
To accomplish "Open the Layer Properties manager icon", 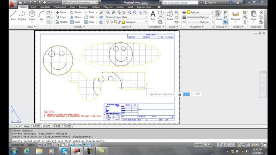I will pyautogui.click(x=108, y=12).
